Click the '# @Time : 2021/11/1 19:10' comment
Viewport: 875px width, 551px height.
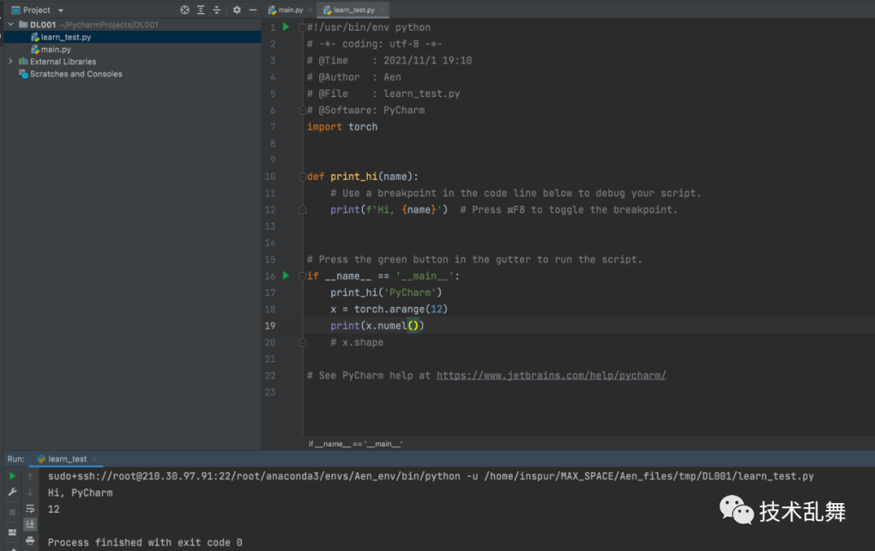click(390, 60)
